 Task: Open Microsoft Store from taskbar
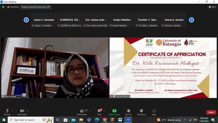pos(65,120)
